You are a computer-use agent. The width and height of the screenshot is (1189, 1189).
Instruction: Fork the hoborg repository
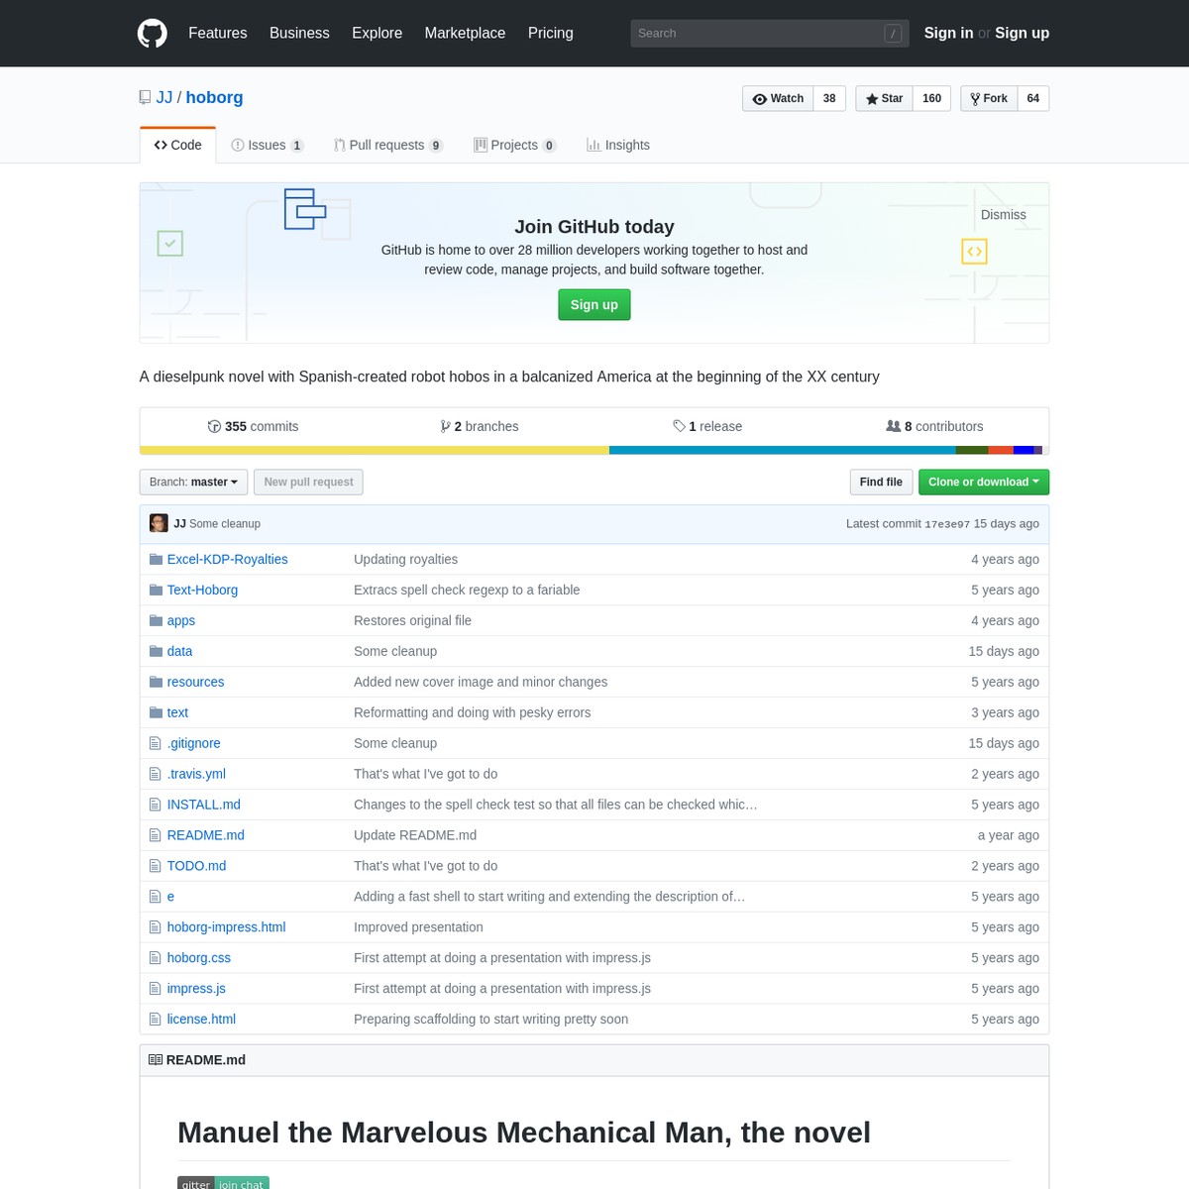(989, 98)
